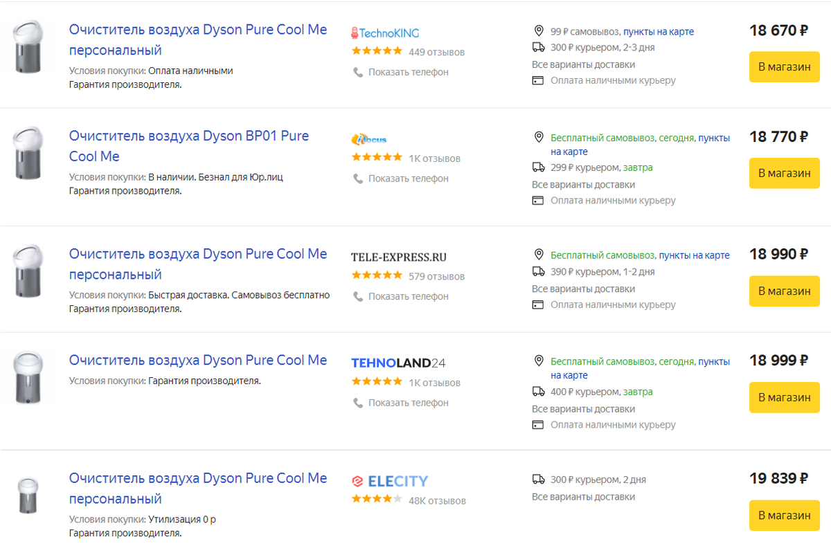Click the payment card icon in the TechnoKING row
The width and height of the screenshot is (831, 546).
coord(538,80)
